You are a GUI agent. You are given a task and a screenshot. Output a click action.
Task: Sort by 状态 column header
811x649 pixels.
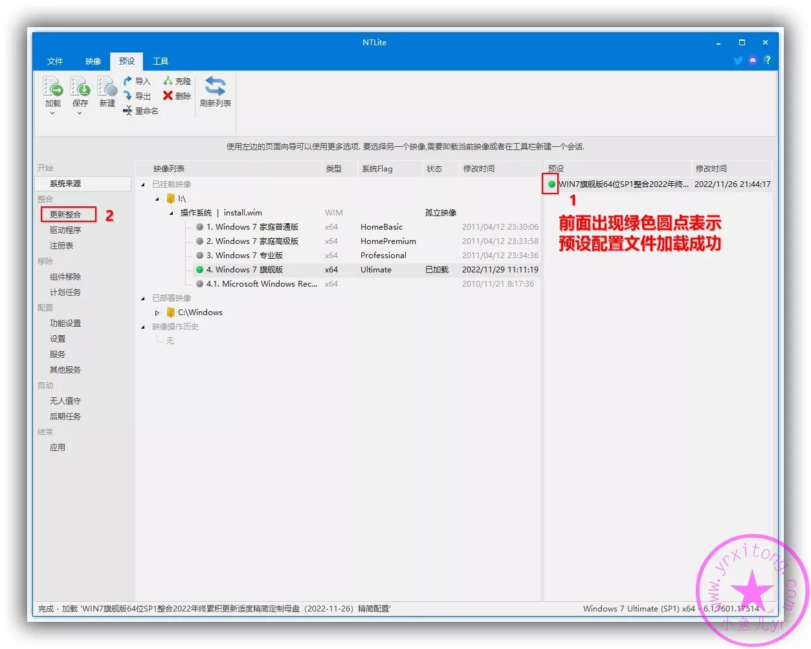click(441, 169)
